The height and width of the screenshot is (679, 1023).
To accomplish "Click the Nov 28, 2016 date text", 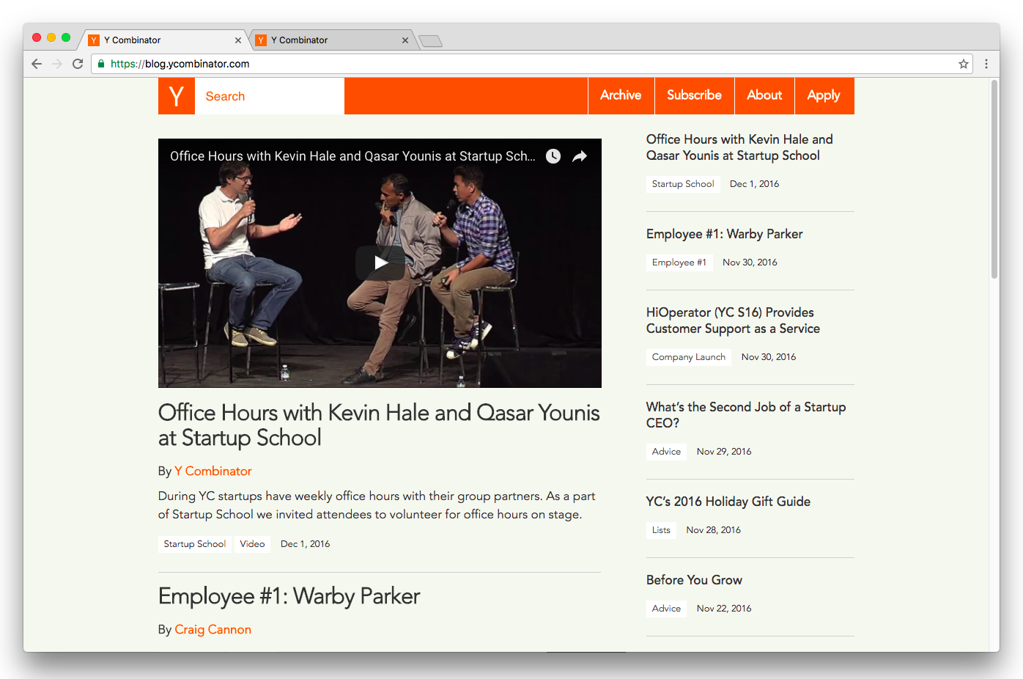I will point(713,530).
